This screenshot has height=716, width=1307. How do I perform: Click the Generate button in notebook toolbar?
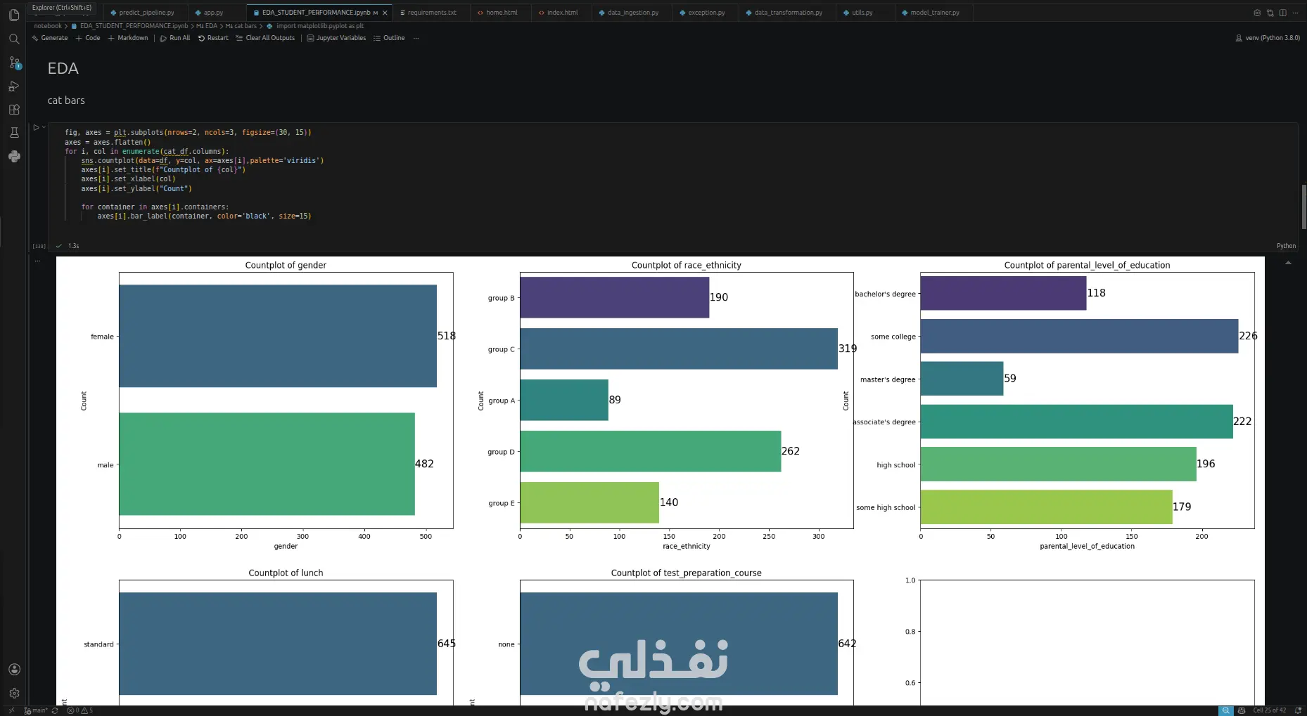pos(50,38)
